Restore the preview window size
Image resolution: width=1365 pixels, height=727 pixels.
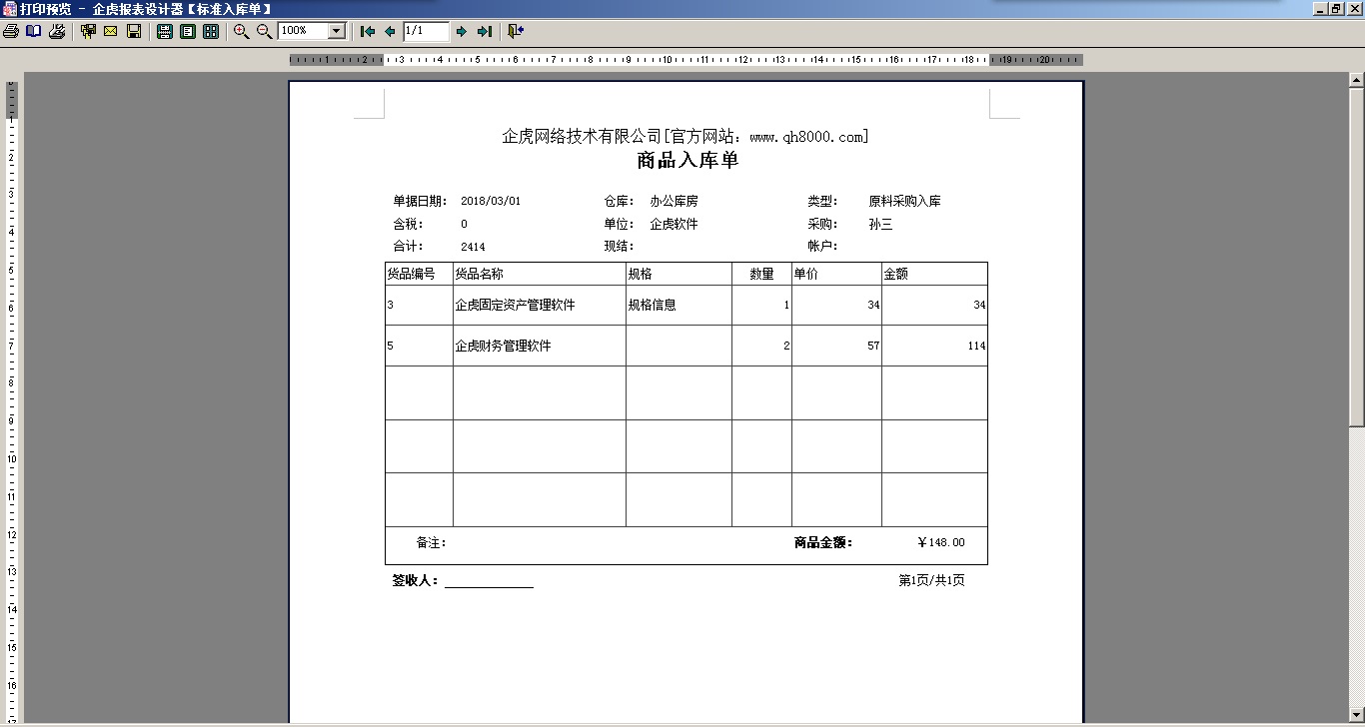[1336, 9]
